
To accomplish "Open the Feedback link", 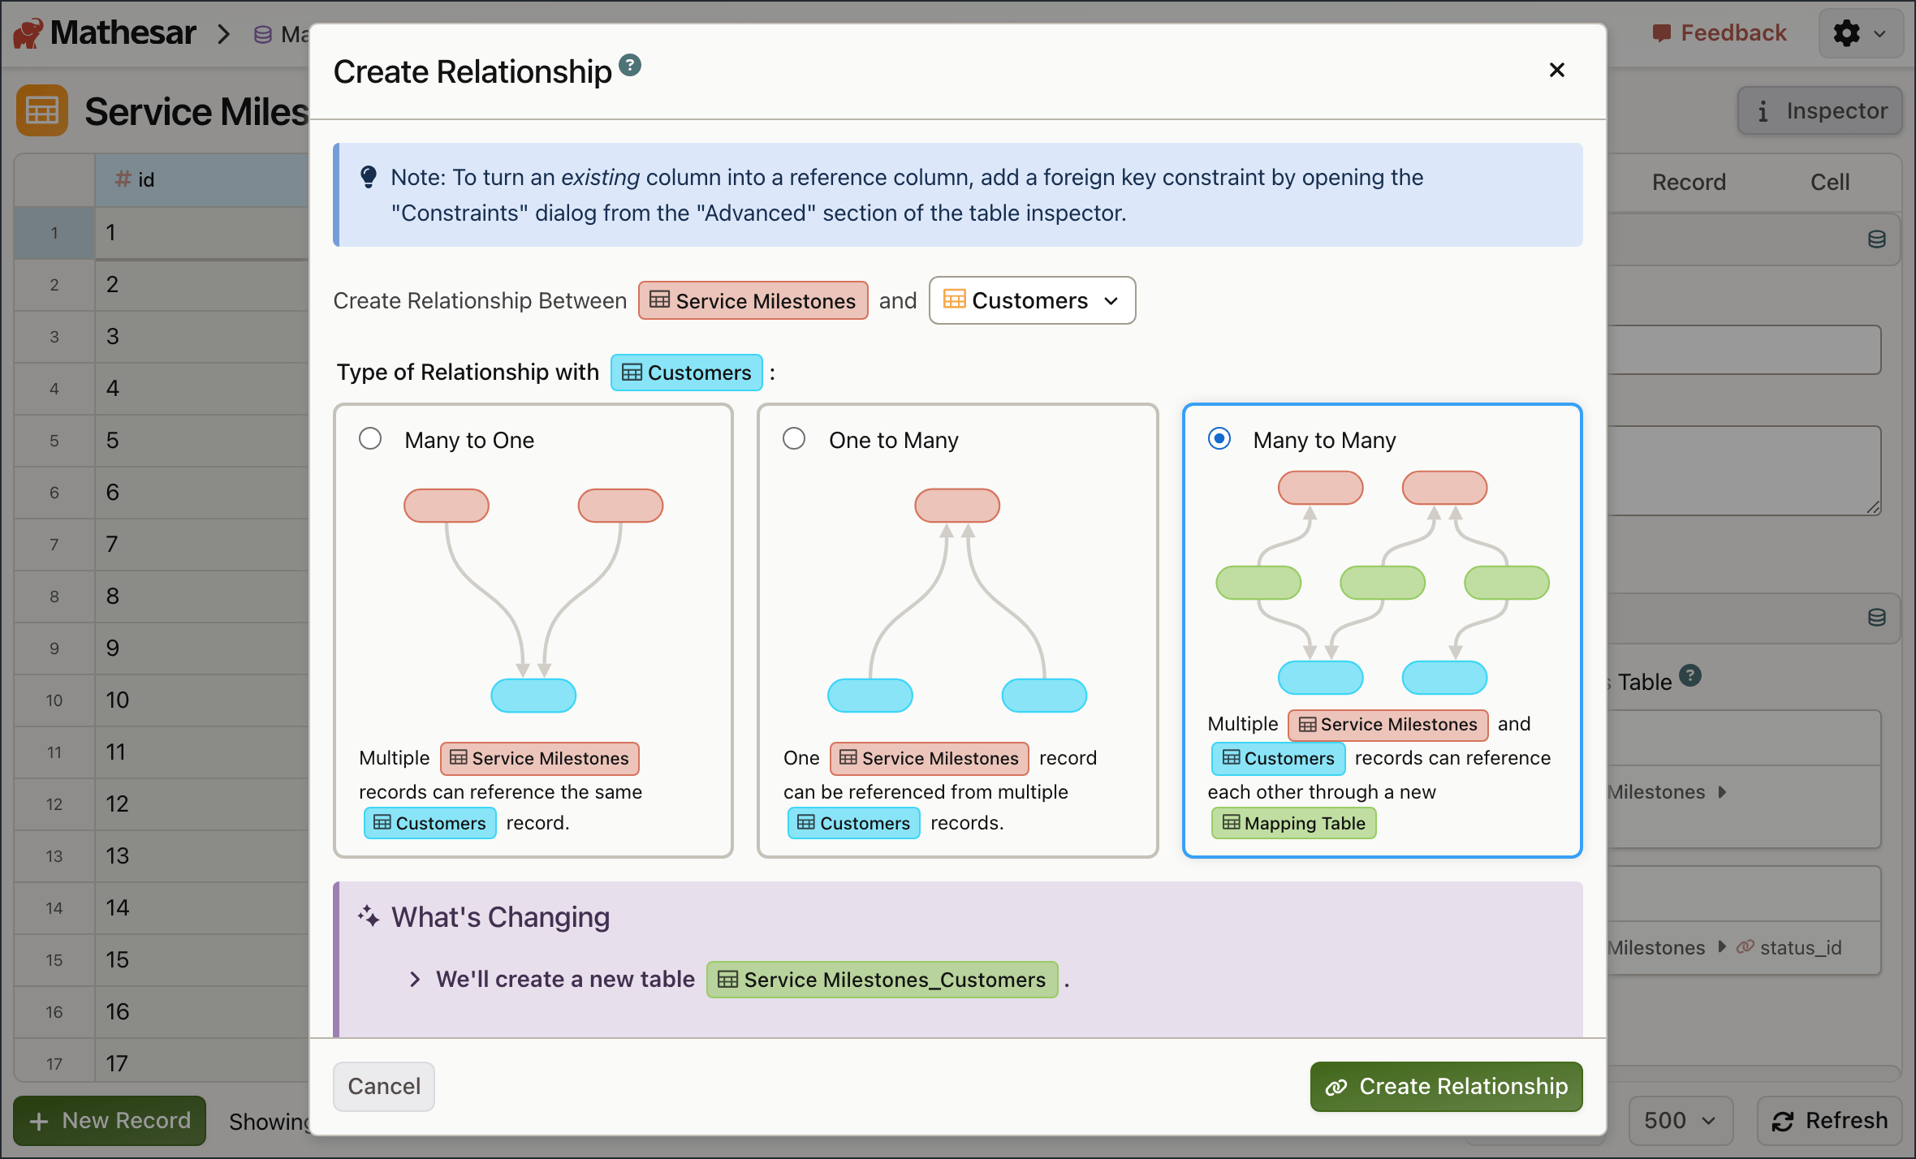I will click(x=1719, y=33).
